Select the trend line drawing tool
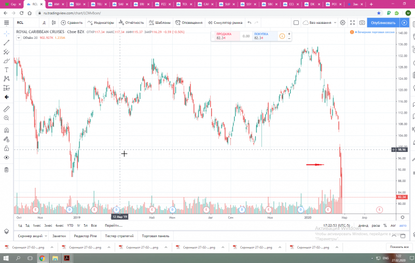The image size is (415, 263). [x=6, y=43]
